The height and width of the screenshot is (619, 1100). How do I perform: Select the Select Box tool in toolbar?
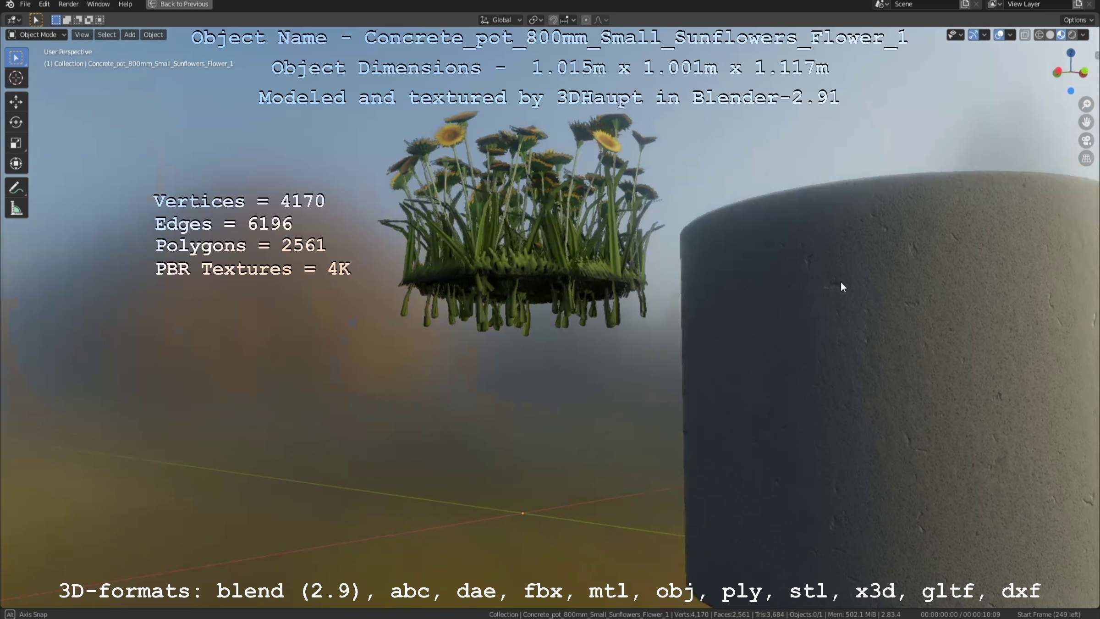tap(16, 58)
